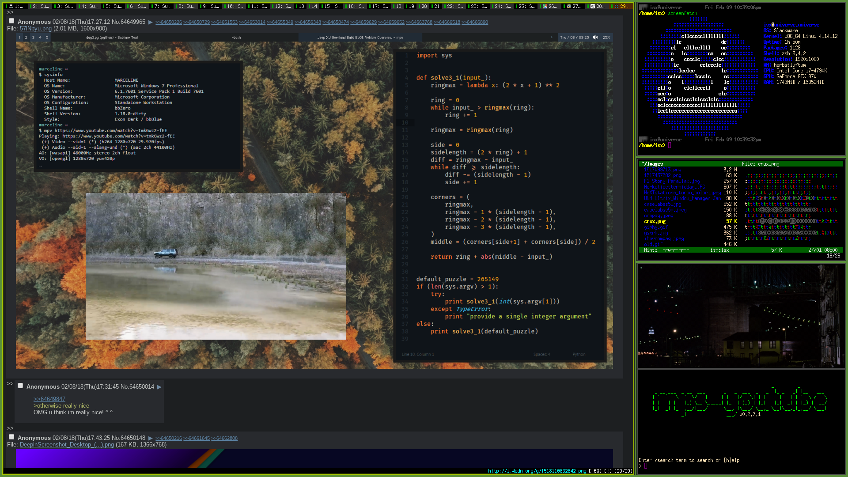848x477 pixels.
Task: Focus the night city image viewer window
Action: pos(741,316)
